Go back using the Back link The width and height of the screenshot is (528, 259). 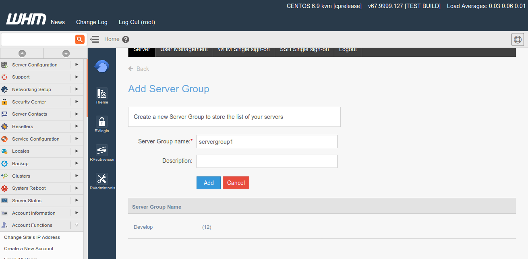point(139,69)
